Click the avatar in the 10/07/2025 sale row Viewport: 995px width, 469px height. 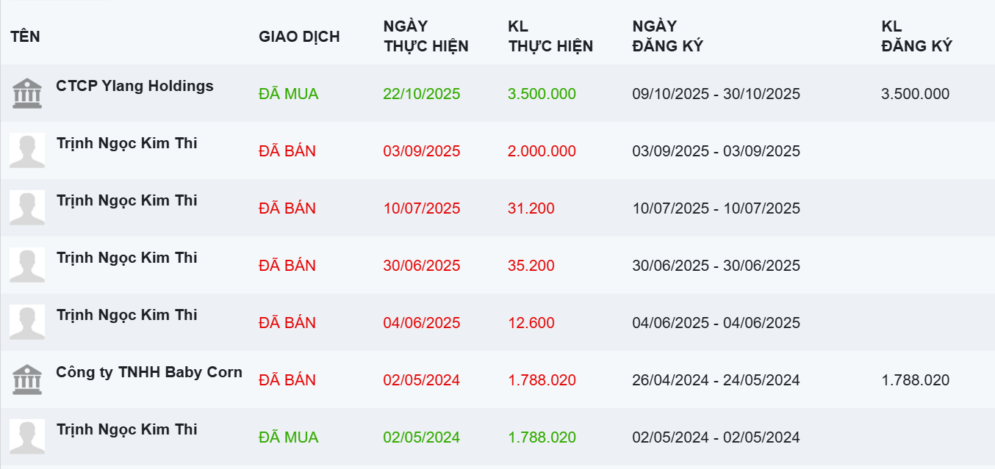click(x=27, y=208)
